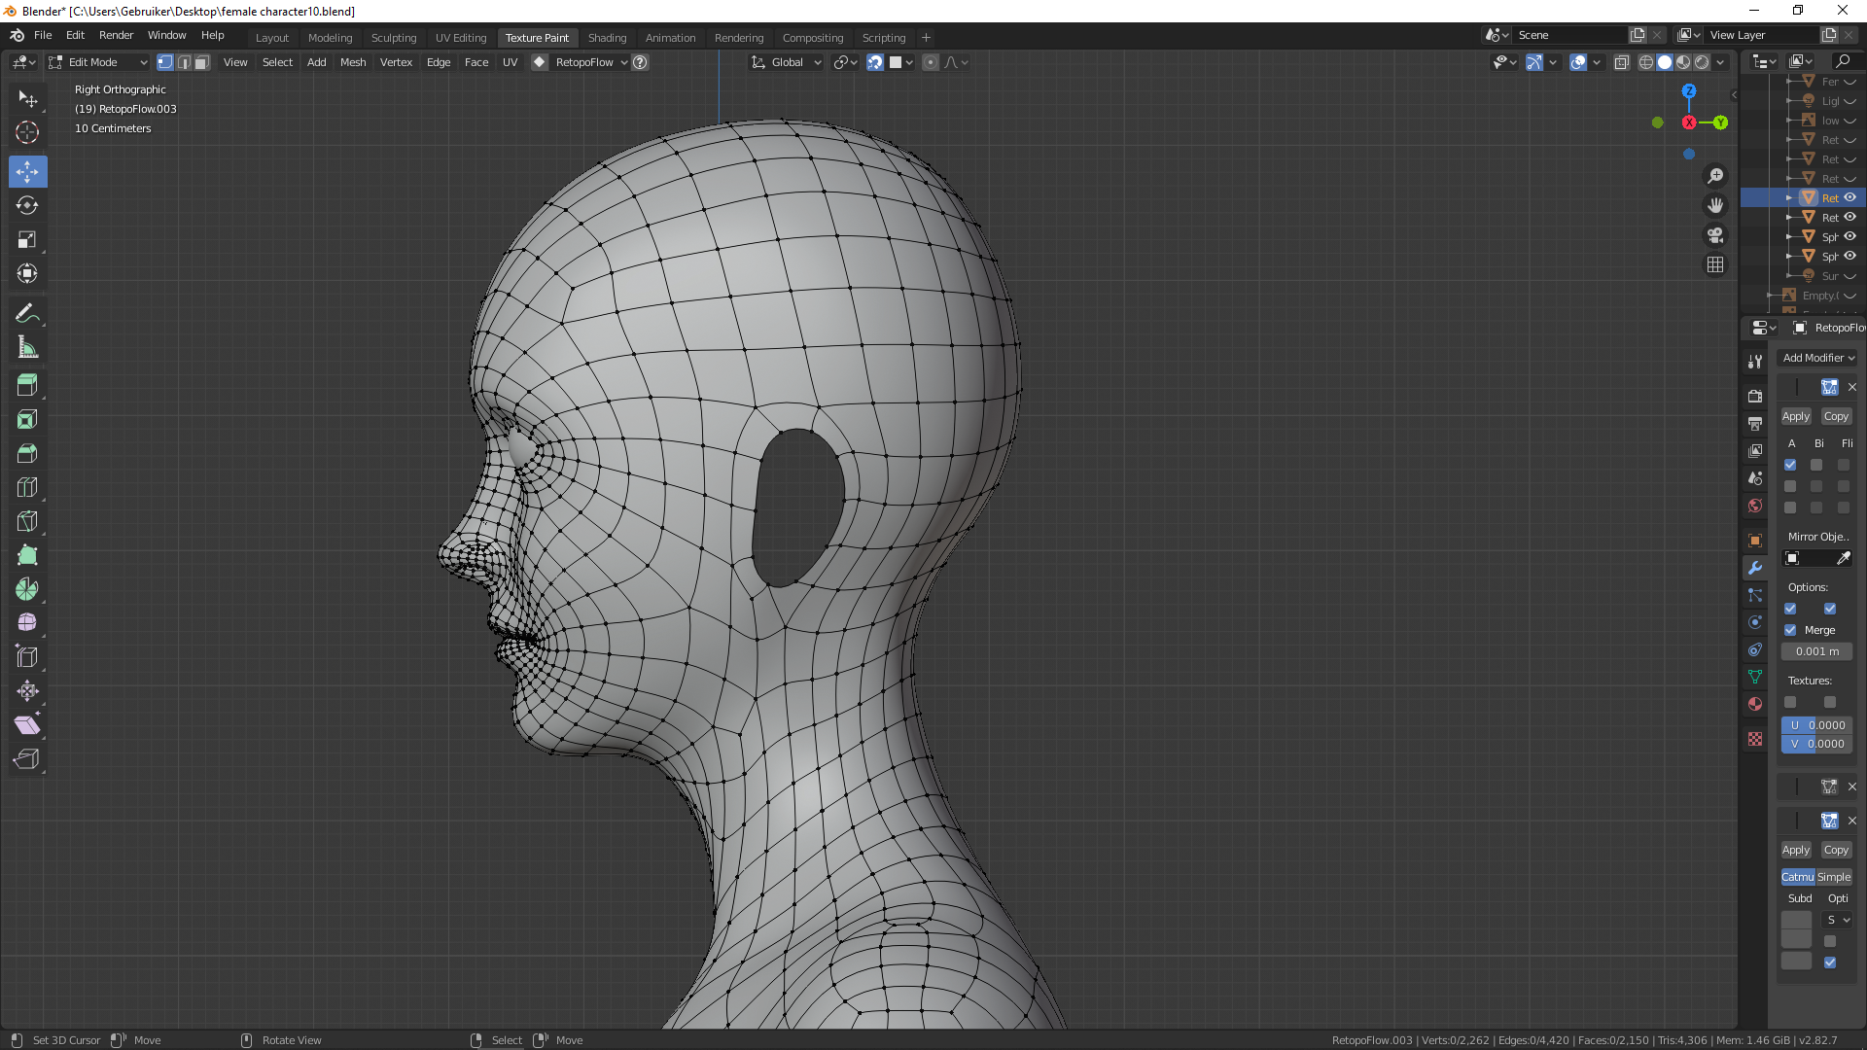Open the Add Modifier dropdown

1817,358
